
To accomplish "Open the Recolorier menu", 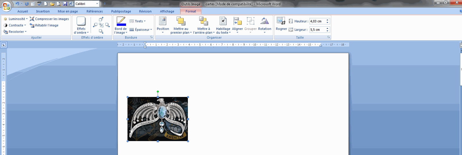I will pyautogui.click(x=15, y=32).
